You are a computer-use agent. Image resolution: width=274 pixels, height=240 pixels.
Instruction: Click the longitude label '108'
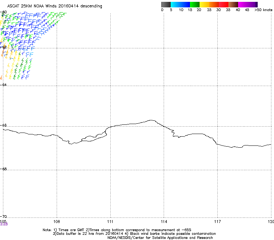tap(57, 222)
